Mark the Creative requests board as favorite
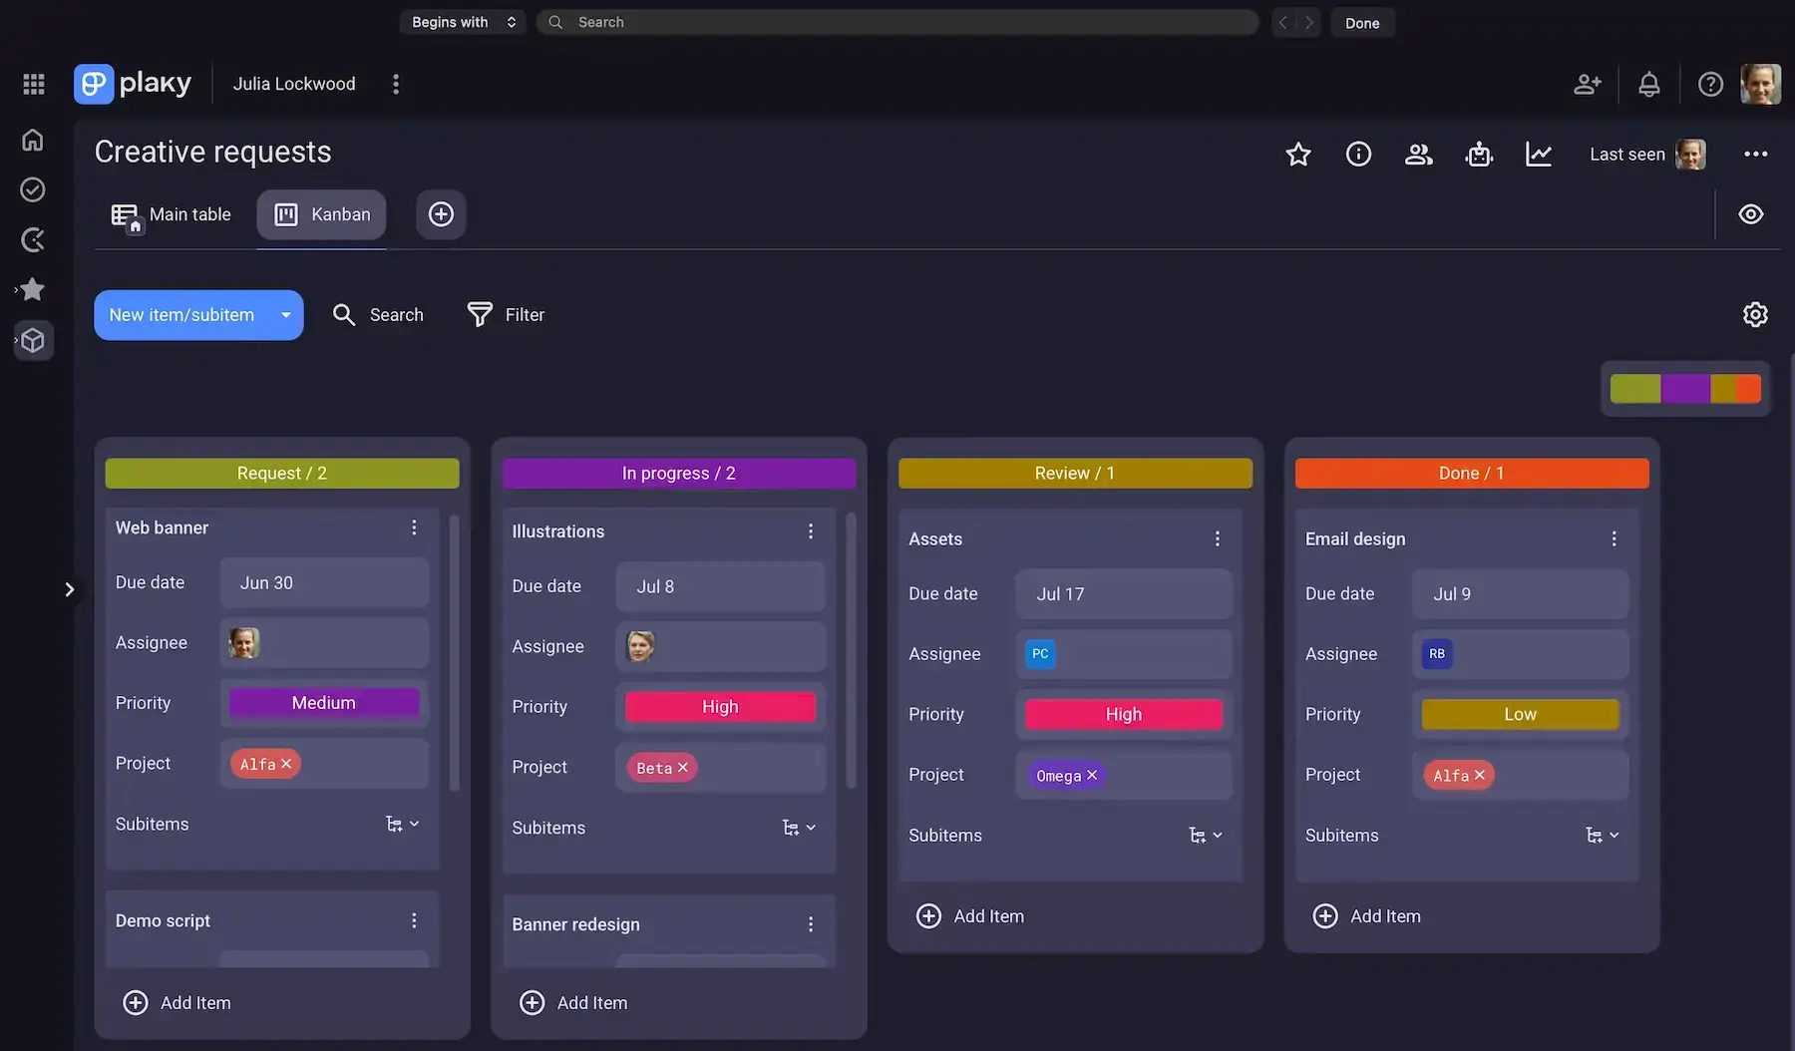This screenshot has width=1795, height=1051. click(x=1298, y=154)
